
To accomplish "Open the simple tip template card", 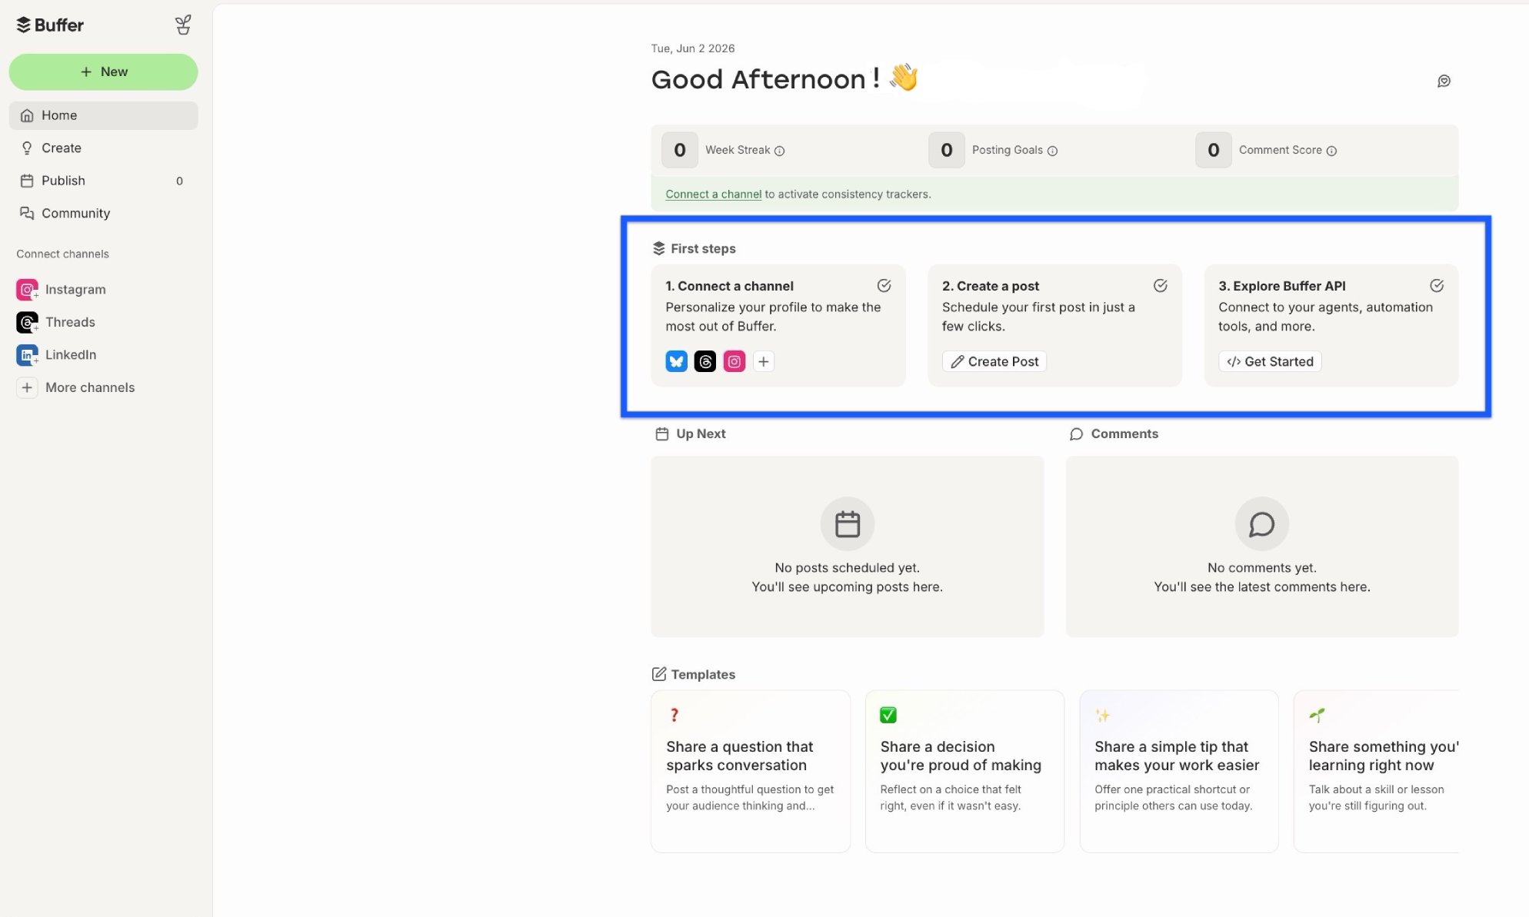I will (x=1179, y=771).
